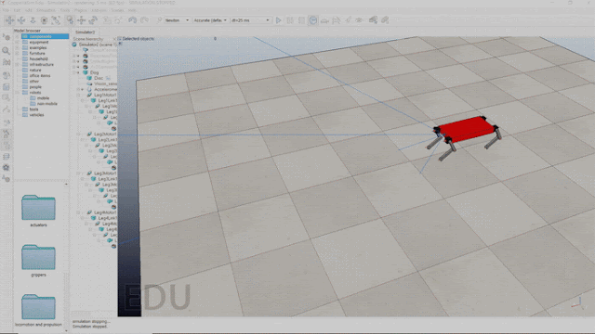Click the redo arrow icon
This screenshot has width=595, height=334.
[144, 20]
